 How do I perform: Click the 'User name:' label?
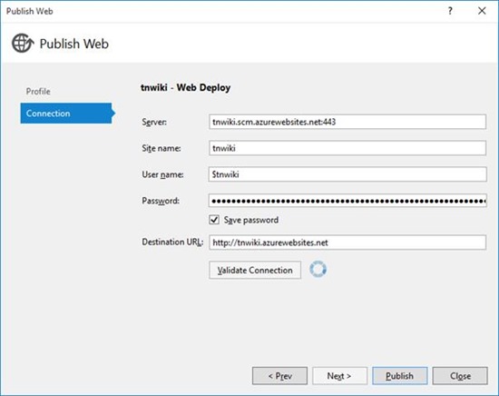coord(162,174)
